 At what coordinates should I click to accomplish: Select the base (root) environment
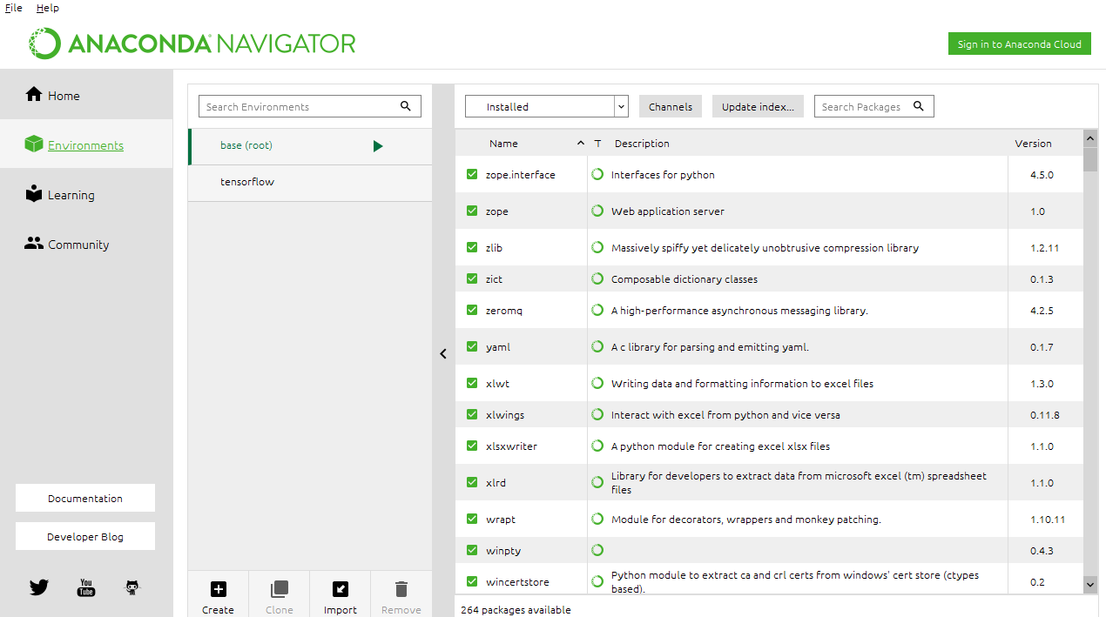(310, 146)
